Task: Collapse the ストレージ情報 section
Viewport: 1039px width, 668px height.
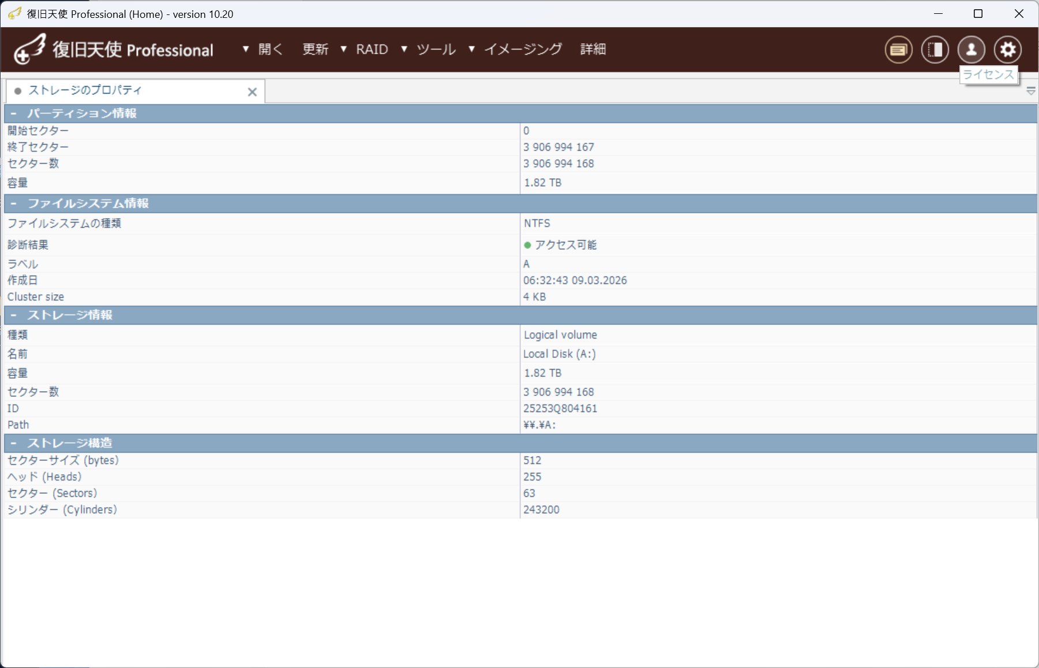Action: [x=13, y=316]
